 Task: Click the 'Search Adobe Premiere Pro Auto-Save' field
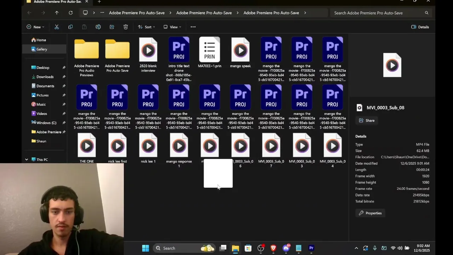381,13
